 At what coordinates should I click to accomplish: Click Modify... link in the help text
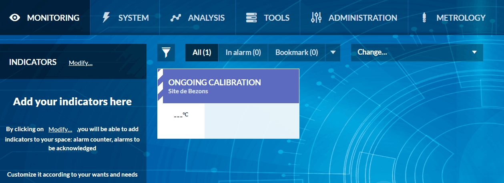[x=60, y=129]
